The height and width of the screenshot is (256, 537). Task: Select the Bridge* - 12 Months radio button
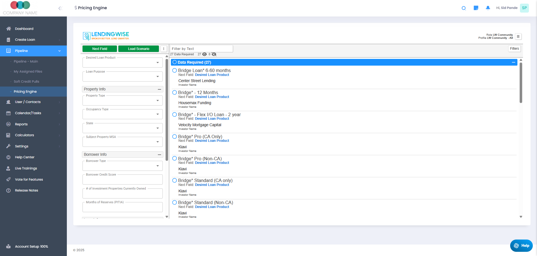175,92
